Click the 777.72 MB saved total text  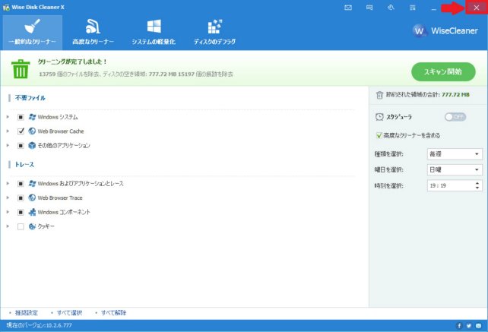pos(455,95)
